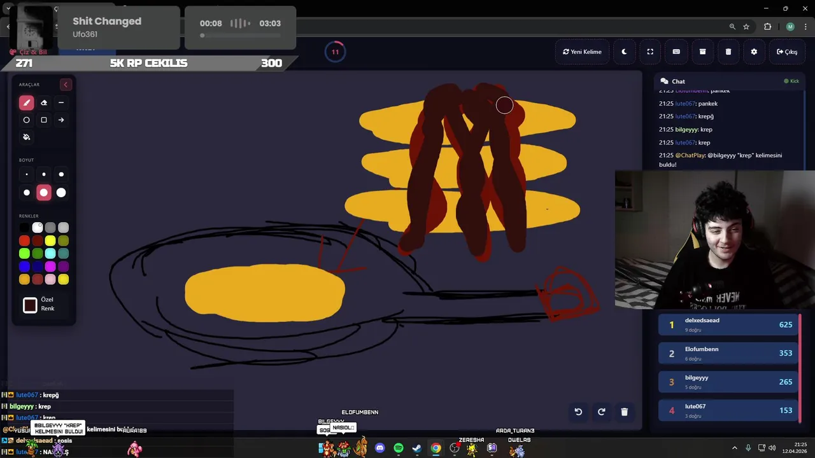
Task: Open the browser profile avatar
Action: 790,27
